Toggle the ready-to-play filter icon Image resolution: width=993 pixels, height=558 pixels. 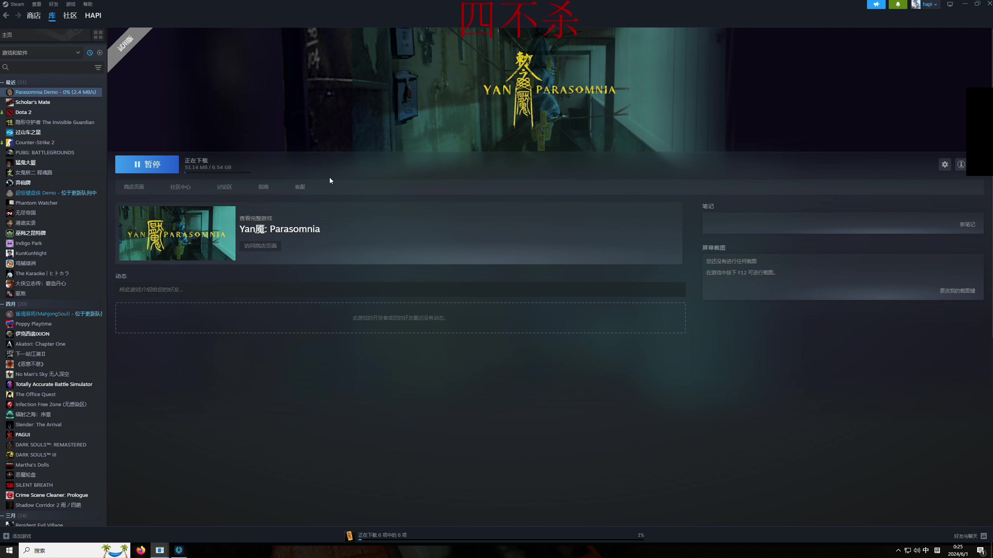100,53
